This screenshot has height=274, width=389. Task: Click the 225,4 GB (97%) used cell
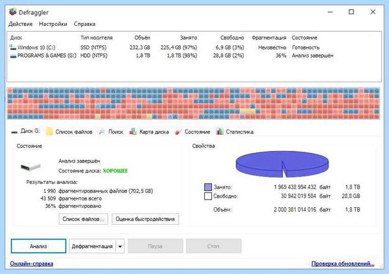[179, 47]
